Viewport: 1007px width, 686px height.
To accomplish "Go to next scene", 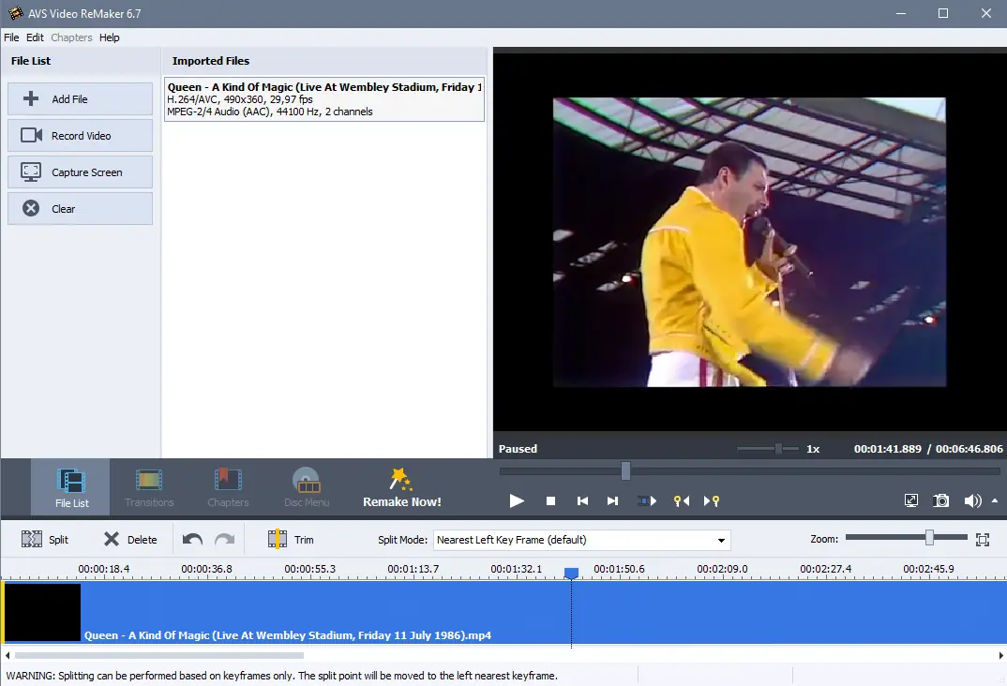I will coord(647,500).
